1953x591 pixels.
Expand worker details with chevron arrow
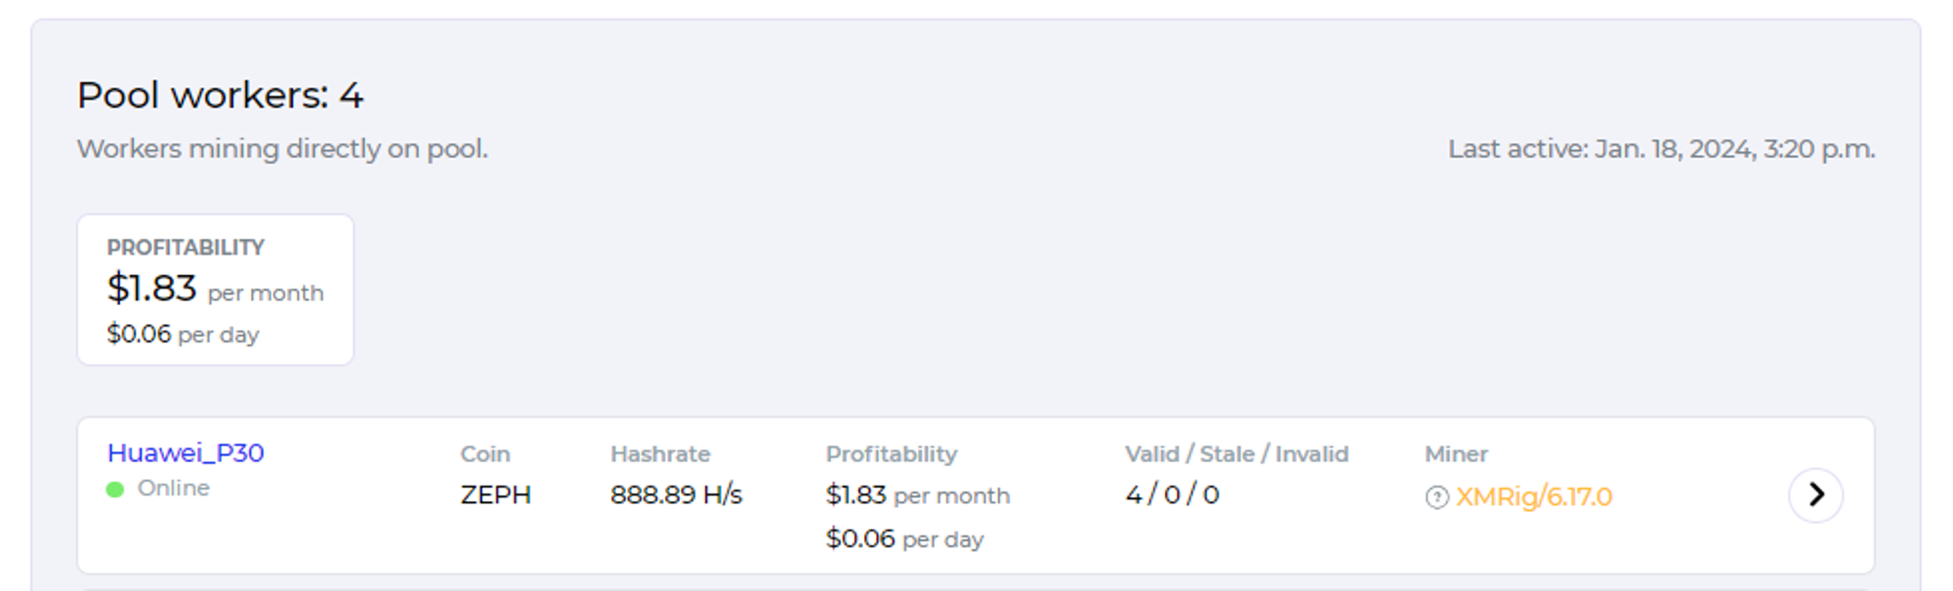coord(1815,495)
